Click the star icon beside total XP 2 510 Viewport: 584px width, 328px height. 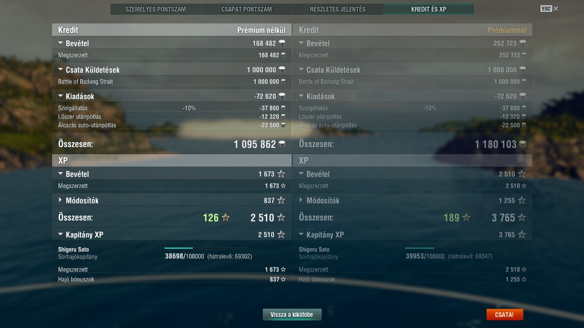[281, 218]
